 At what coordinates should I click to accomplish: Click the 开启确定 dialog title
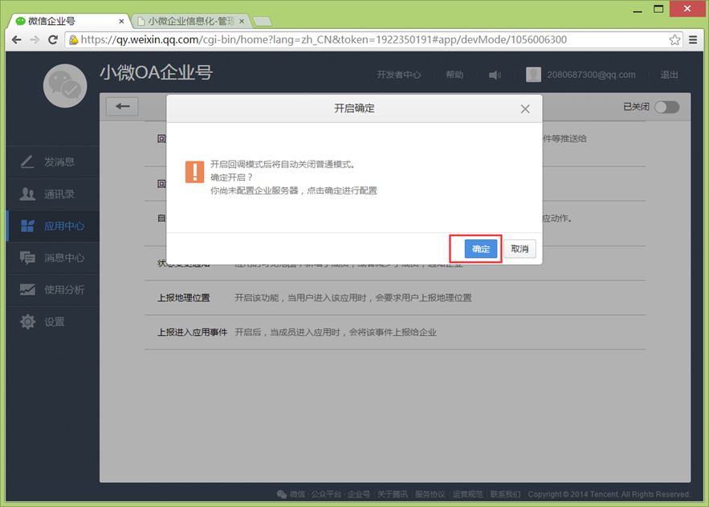[355, 108]
